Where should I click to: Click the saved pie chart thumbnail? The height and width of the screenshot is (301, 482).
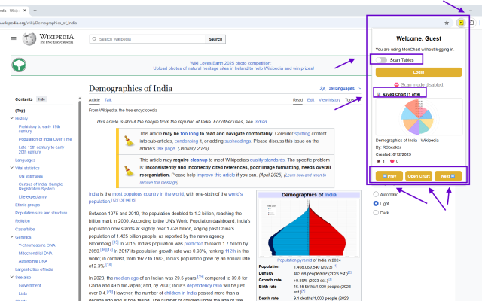[x=419, y=117]
